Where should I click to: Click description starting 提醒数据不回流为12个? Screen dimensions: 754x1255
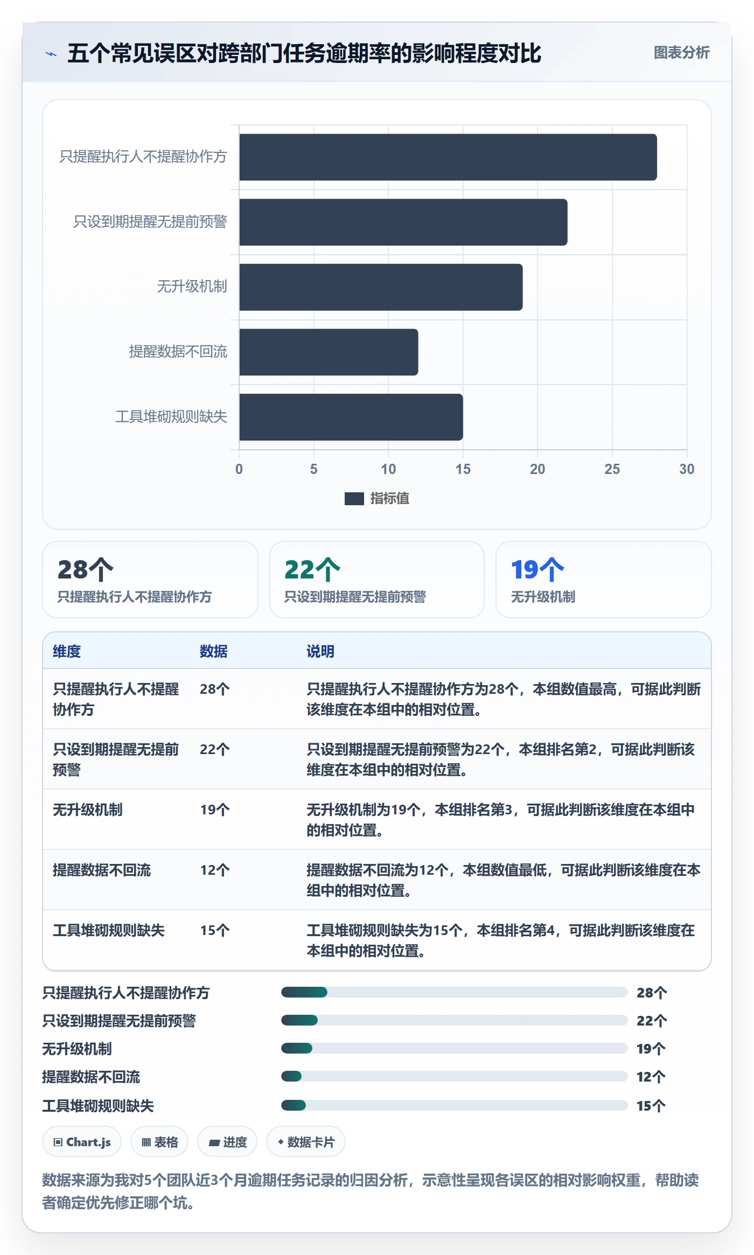point(504,880)
